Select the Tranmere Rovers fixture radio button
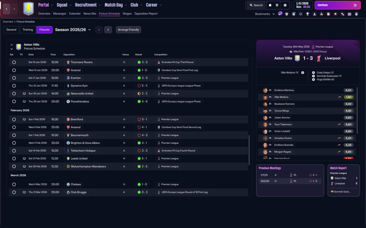Image resolution: width=366 pixels, height=228 pixels. coord(14,62)
